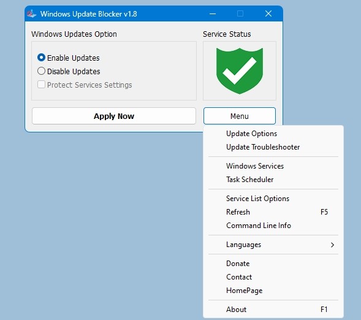Viewport: 361px width, 320px height.
Task: Expand the Languages submenu
Action: 273,245
